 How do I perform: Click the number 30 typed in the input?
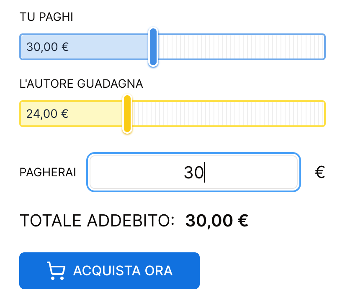click(193, 173)
